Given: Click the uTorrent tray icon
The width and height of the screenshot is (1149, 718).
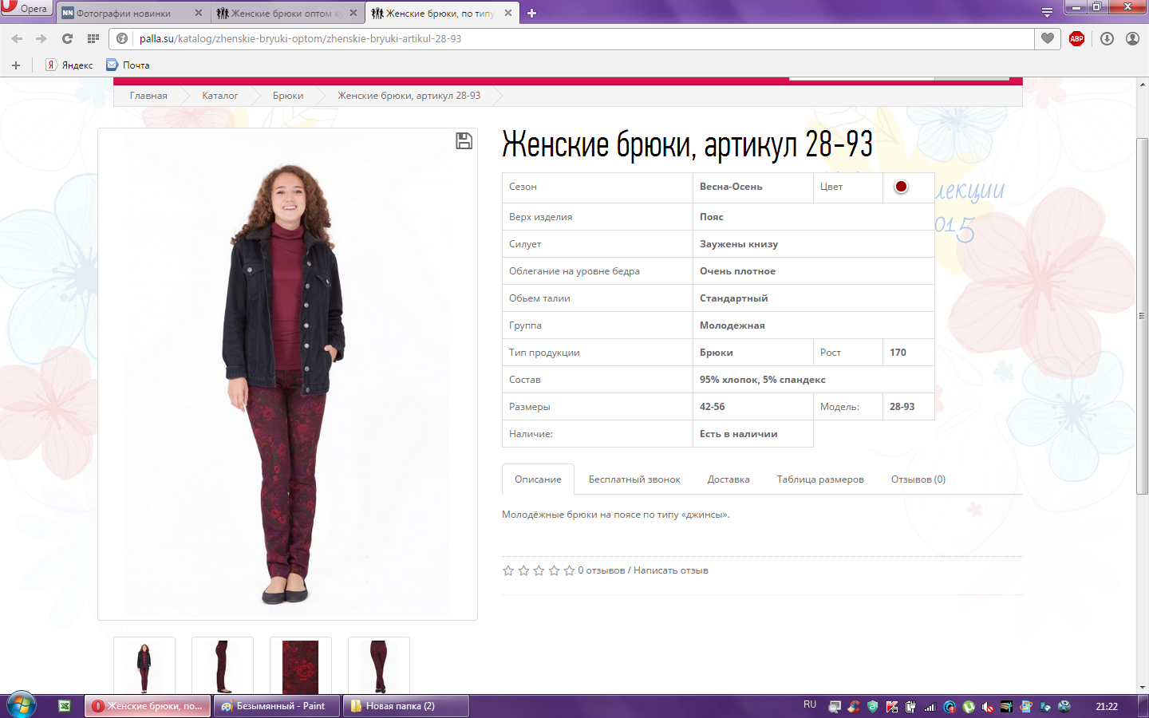Looking at the screenshot, I should point(969,706).
